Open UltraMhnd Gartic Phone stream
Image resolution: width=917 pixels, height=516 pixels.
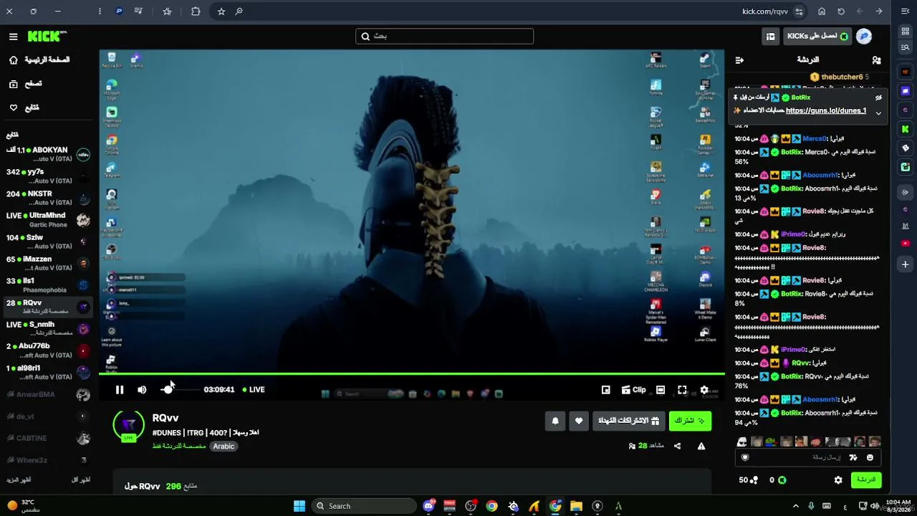point(49,219)
